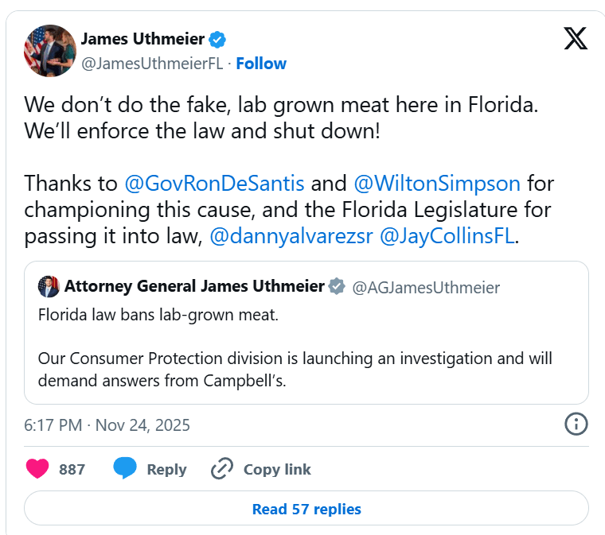Click James Uthmeier's blue verified badge
Screen dimensions: 605x535
(217, 38)
